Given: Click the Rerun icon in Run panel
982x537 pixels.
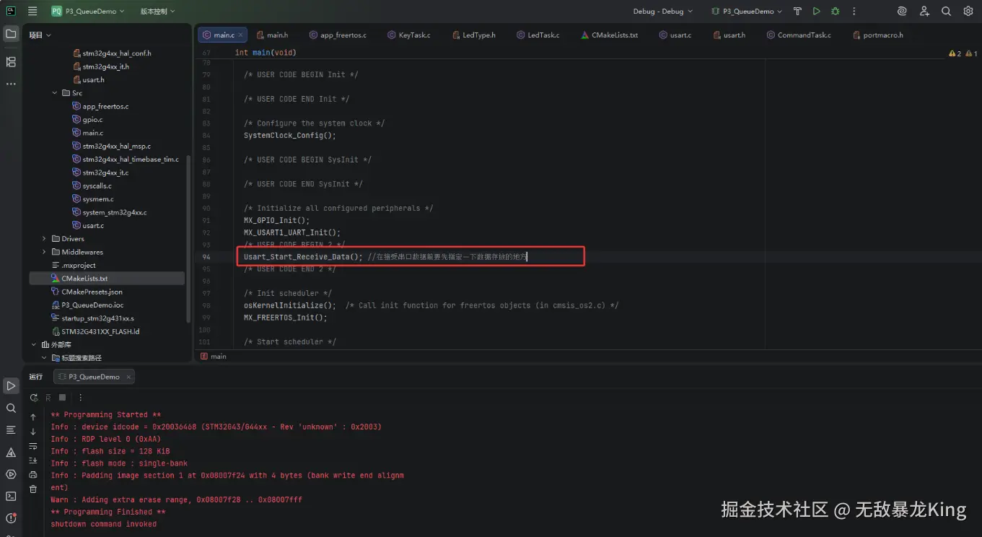Looking at the screenshot, I should tap(33, 398).
